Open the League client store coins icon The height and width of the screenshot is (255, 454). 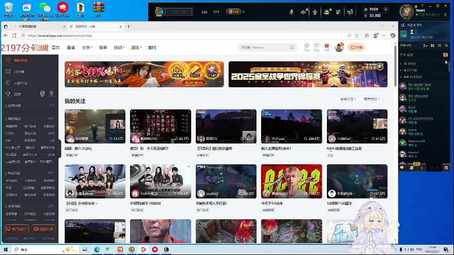[x=350, y=12]
